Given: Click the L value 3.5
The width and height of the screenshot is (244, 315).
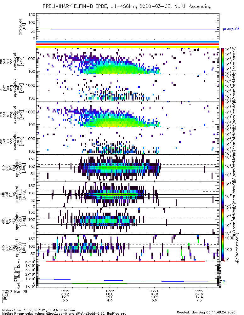Looking at the screenshot, I should 65,300.
